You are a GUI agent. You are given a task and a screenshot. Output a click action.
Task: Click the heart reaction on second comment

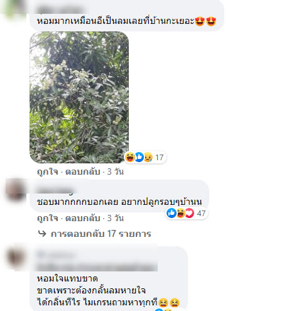tap(190, 213)
